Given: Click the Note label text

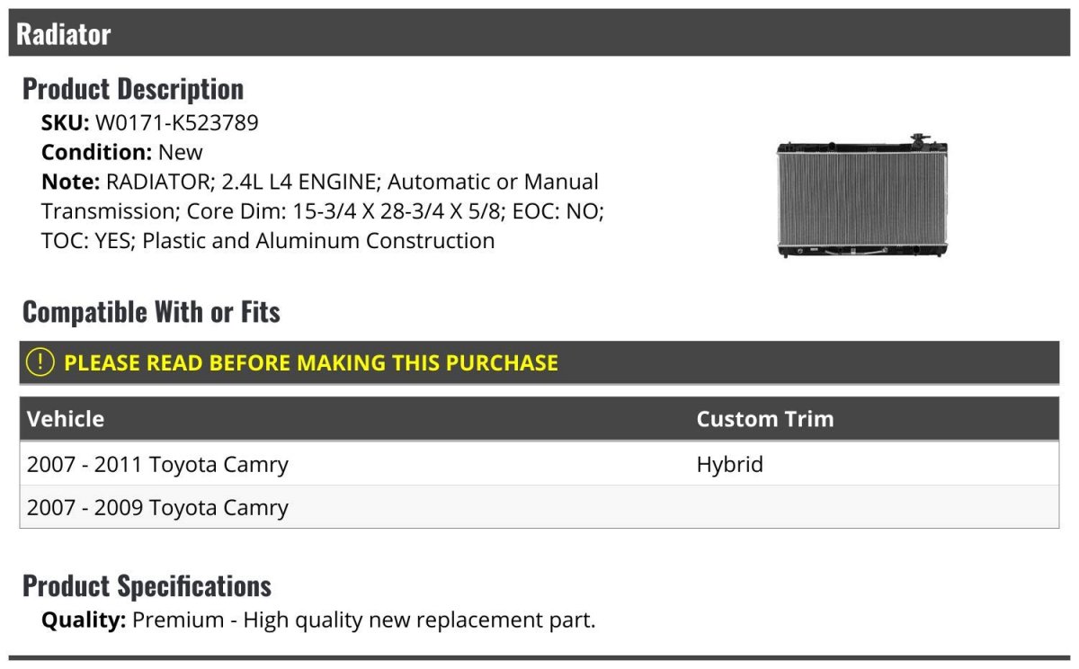Looking at the screenshot, I should pos(70,182).
